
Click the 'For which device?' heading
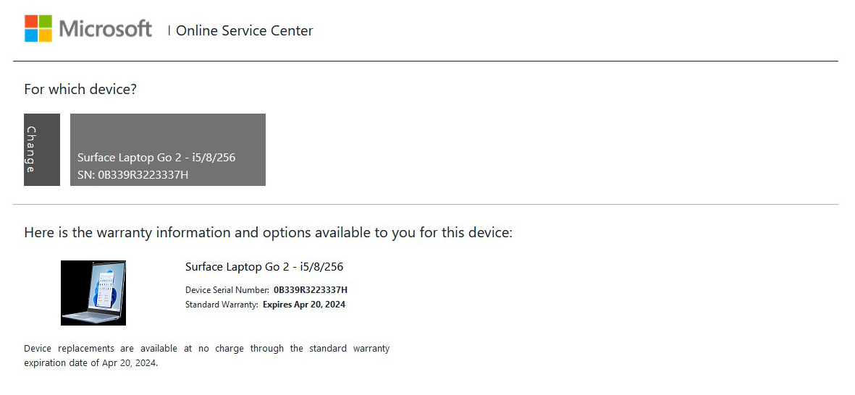point(80,90)
